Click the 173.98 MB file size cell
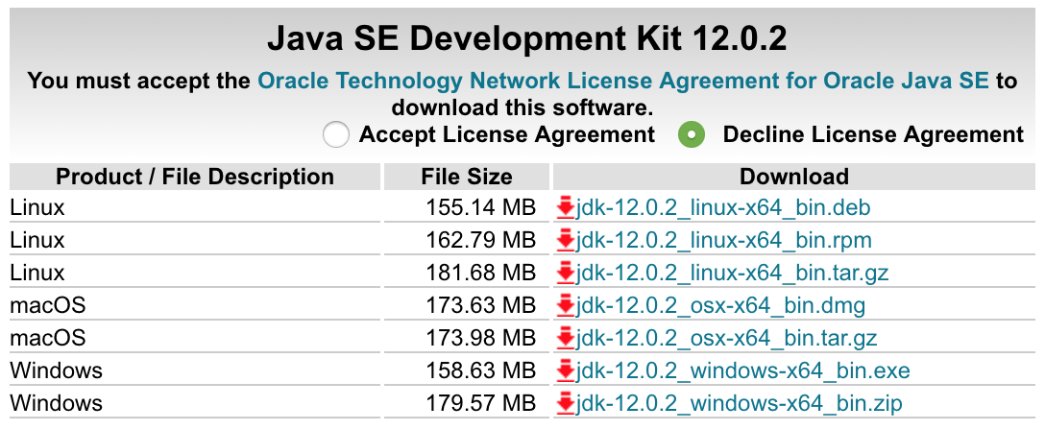This screenshot has height=430, width=1045. [x=467, y=339]
